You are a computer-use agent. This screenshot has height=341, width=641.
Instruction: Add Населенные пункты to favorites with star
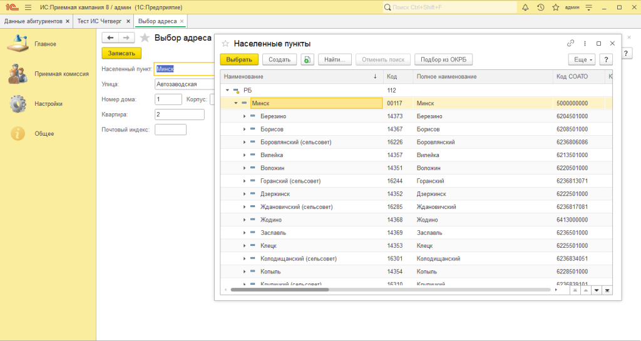coord(225,44)
